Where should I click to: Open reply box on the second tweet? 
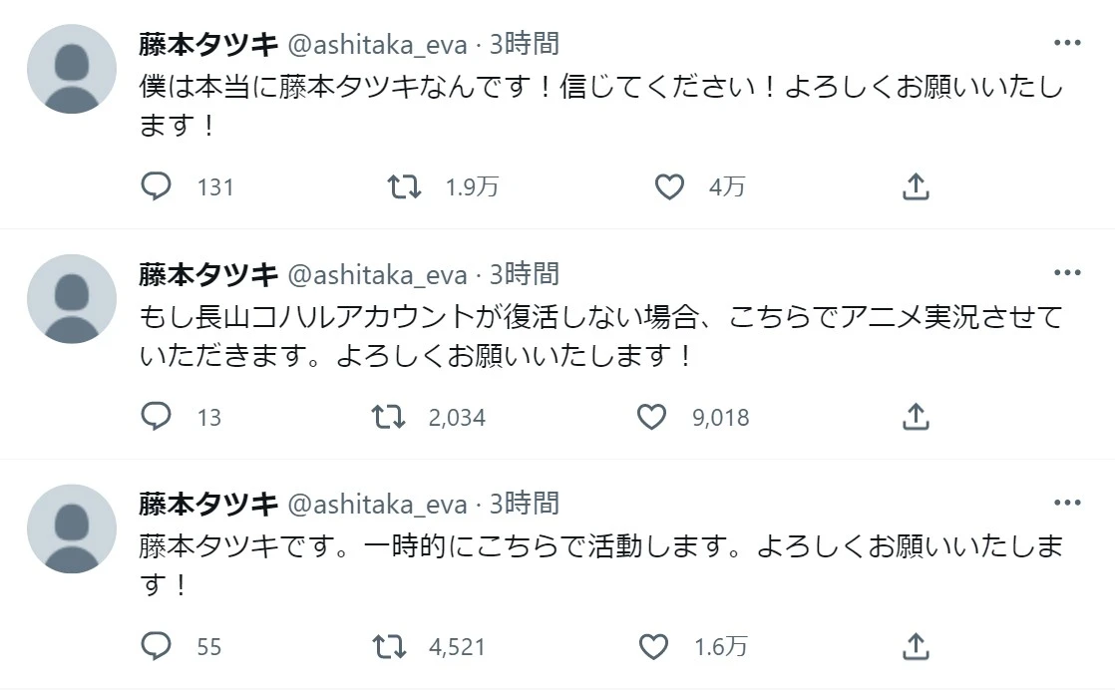click(157, 417)
